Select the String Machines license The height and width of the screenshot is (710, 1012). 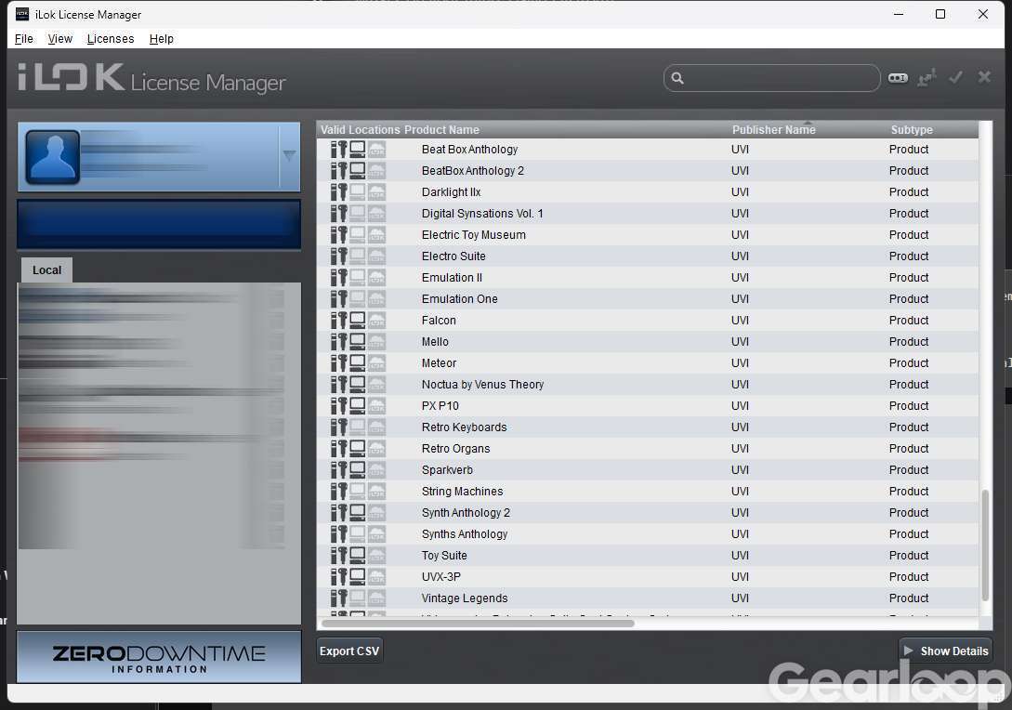[648, 492]
